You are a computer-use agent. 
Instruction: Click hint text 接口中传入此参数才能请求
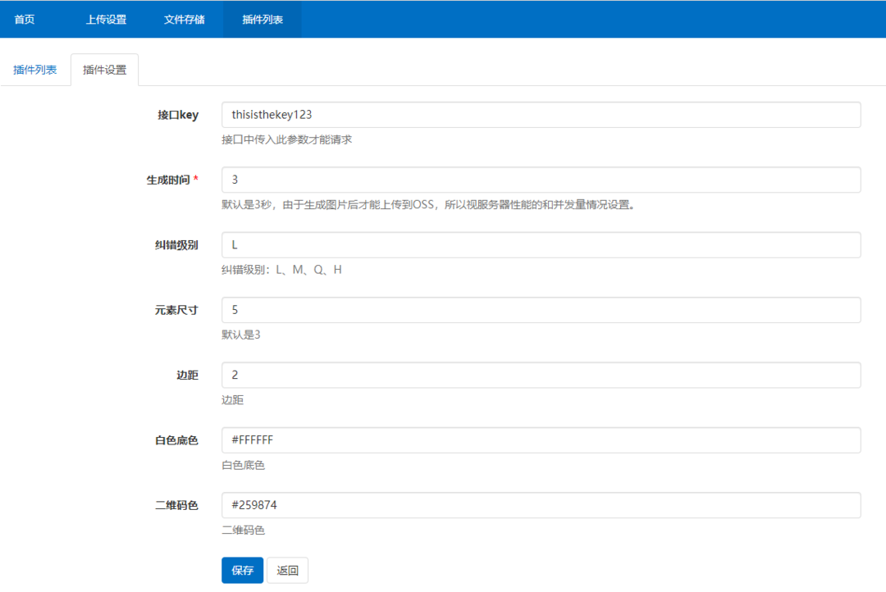pyautogui.click(x=286, y=139)
